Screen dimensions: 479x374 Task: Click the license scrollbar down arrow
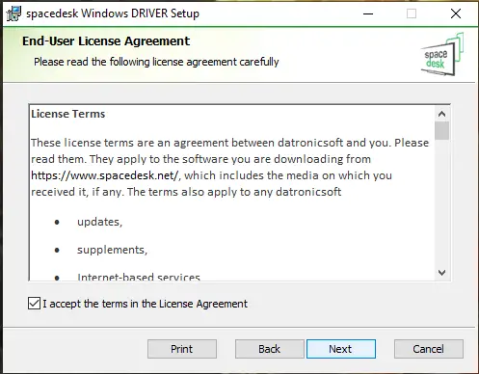(441, 273)
